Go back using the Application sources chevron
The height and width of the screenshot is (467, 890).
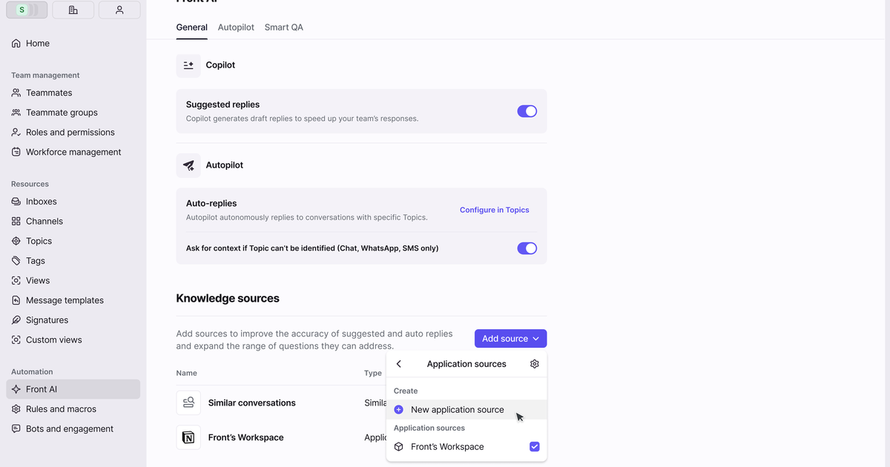399,364
